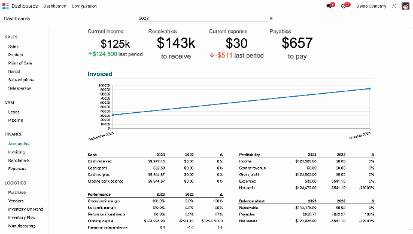Open the activities clock icon
Screen dimensions: 413x234
(344, 6)
